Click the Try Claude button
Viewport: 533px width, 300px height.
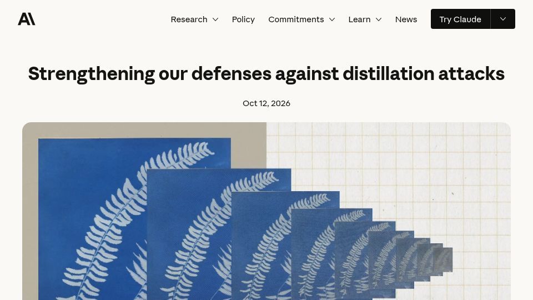460,19
